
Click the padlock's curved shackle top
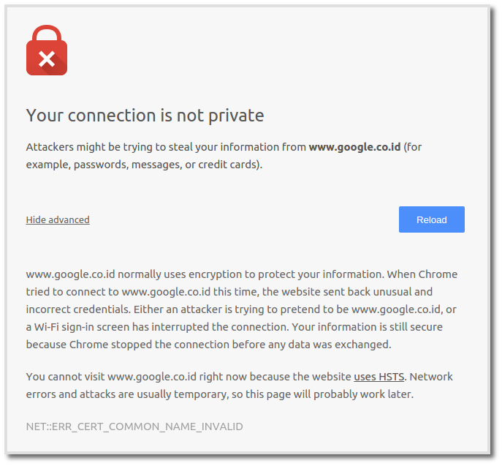[47, 31]
